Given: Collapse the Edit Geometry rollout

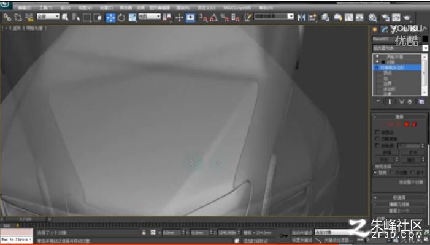Looking at the screenshot, I should 399,204.
